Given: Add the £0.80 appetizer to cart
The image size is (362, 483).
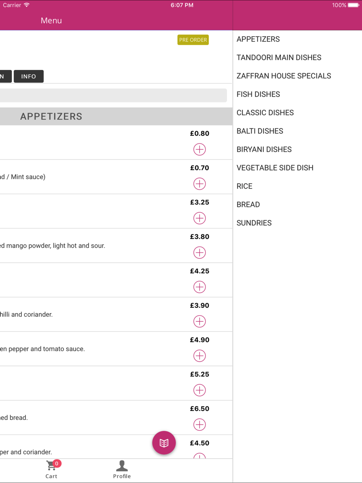Looking at the screenshot, I should tap(199, 149).
